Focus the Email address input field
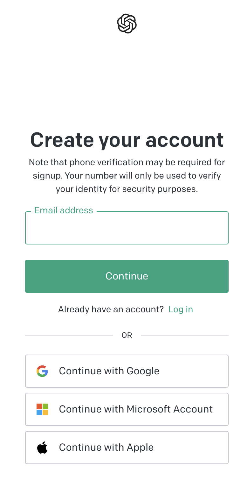248x480 pixels. point(127,229)
